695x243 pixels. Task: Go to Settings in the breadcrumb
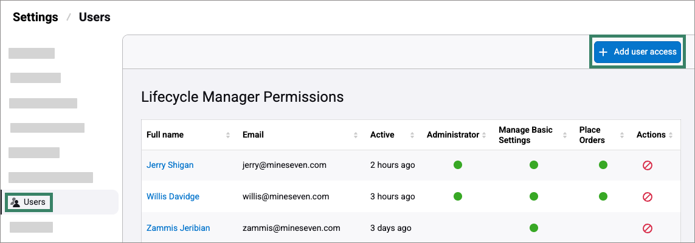coord(35,17)
